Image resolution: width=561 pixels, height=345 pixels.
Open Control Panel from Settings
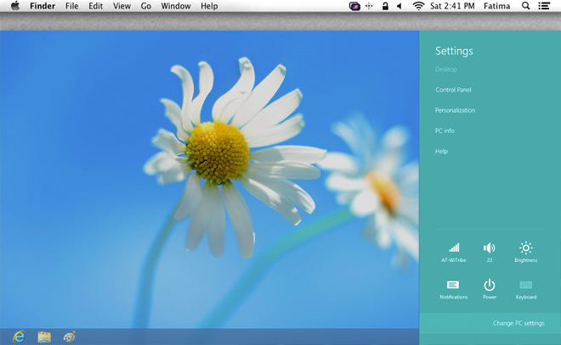453,90
